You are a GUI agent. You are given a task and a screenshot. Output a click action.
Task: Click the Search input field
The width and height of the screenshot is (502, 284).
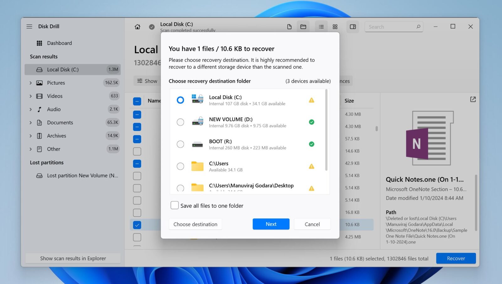point(391,27)
